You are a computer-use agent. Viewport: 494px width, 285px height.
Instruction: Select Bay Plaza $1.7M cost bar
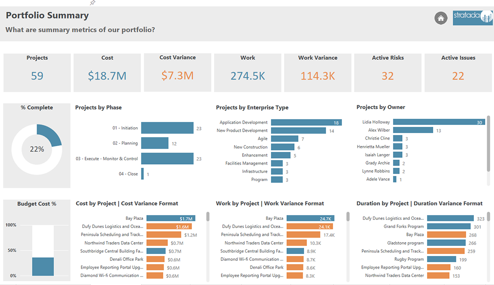pos(171,218)
